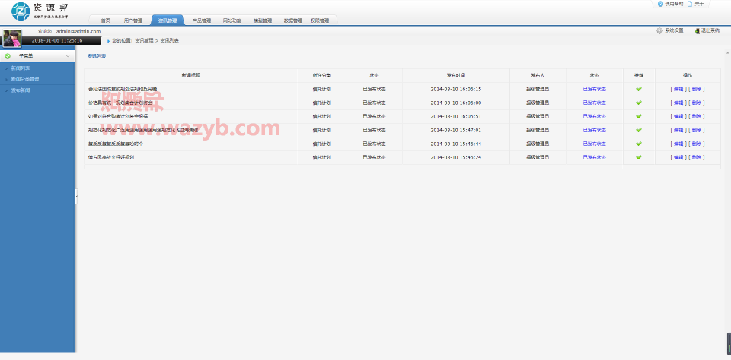The width and height of the screenshot is (731, 360).
Task: Click 编辑 for the 15:46:24 news row
Action: pos(678,157)
